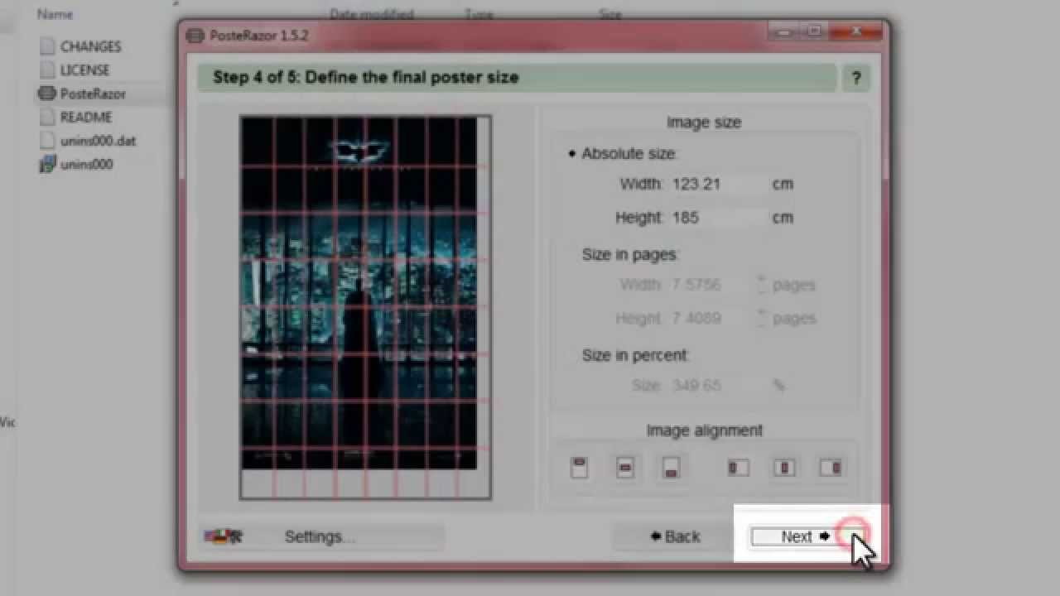
Task: Select the PosteRazor application icon in Explorer
Action: point(47,94)
